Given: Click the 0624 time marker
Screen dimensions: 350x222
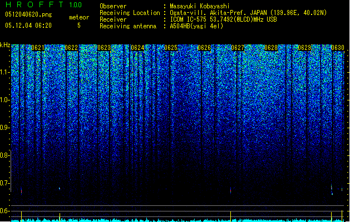Looking at the screenshot, I should coord(137,48).
